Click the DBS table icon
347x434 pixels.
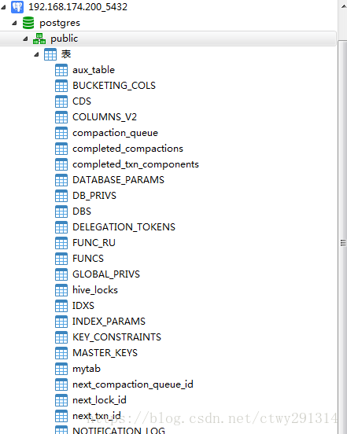point(61,211)
